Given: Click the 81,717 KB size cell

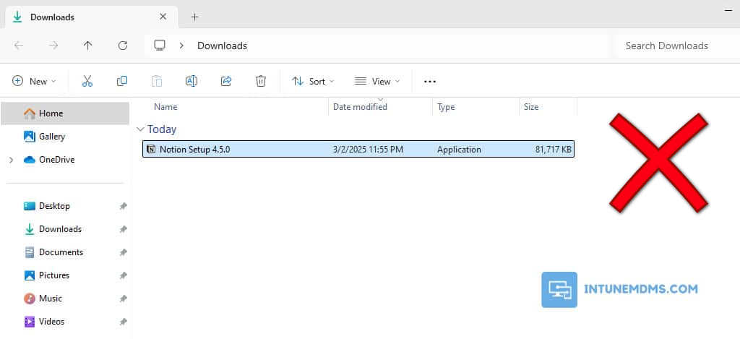Looking at the screenshot, I should pos(553,150).
